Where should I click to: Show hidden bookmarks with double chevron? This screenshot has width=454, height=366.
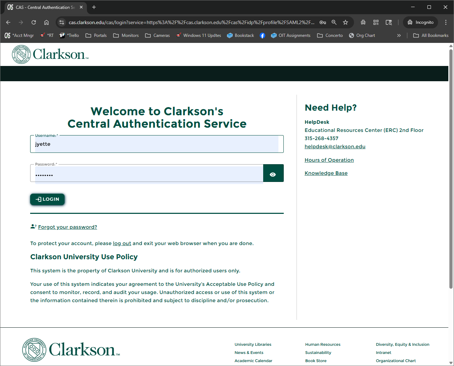[x=399, y=35]
